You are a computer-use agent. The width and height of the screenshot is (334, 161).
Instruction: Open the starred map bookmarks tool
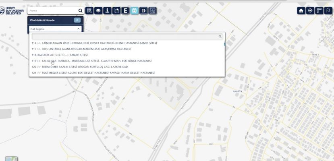tap(116, 11)
